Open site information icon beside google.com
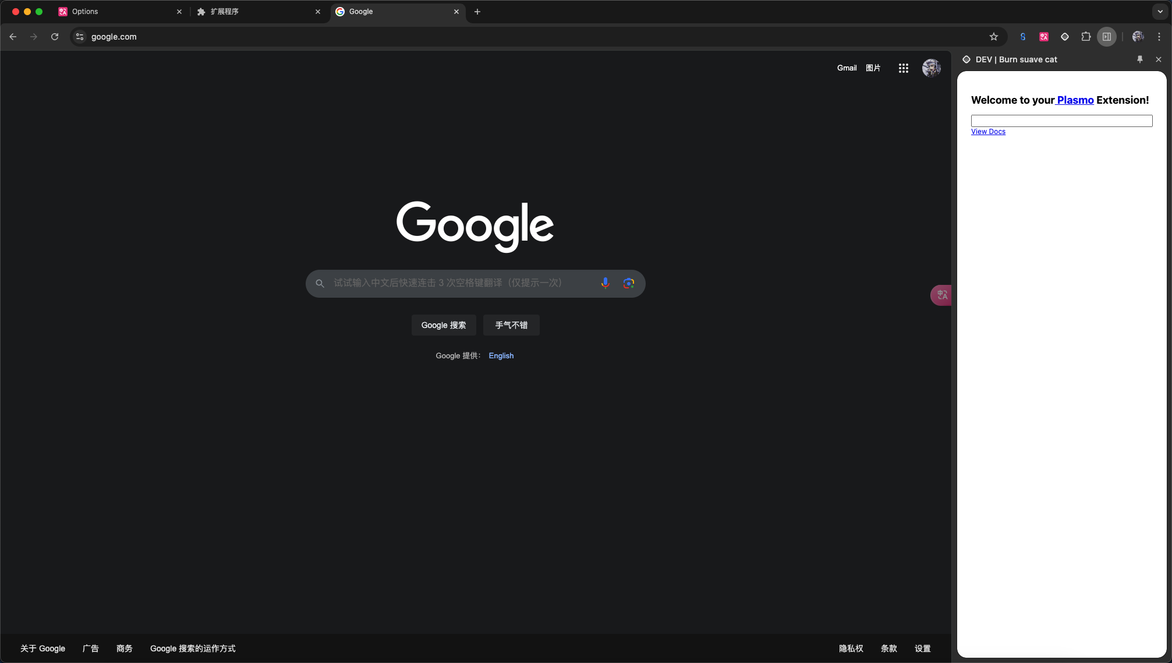 (x=80, y=37)
